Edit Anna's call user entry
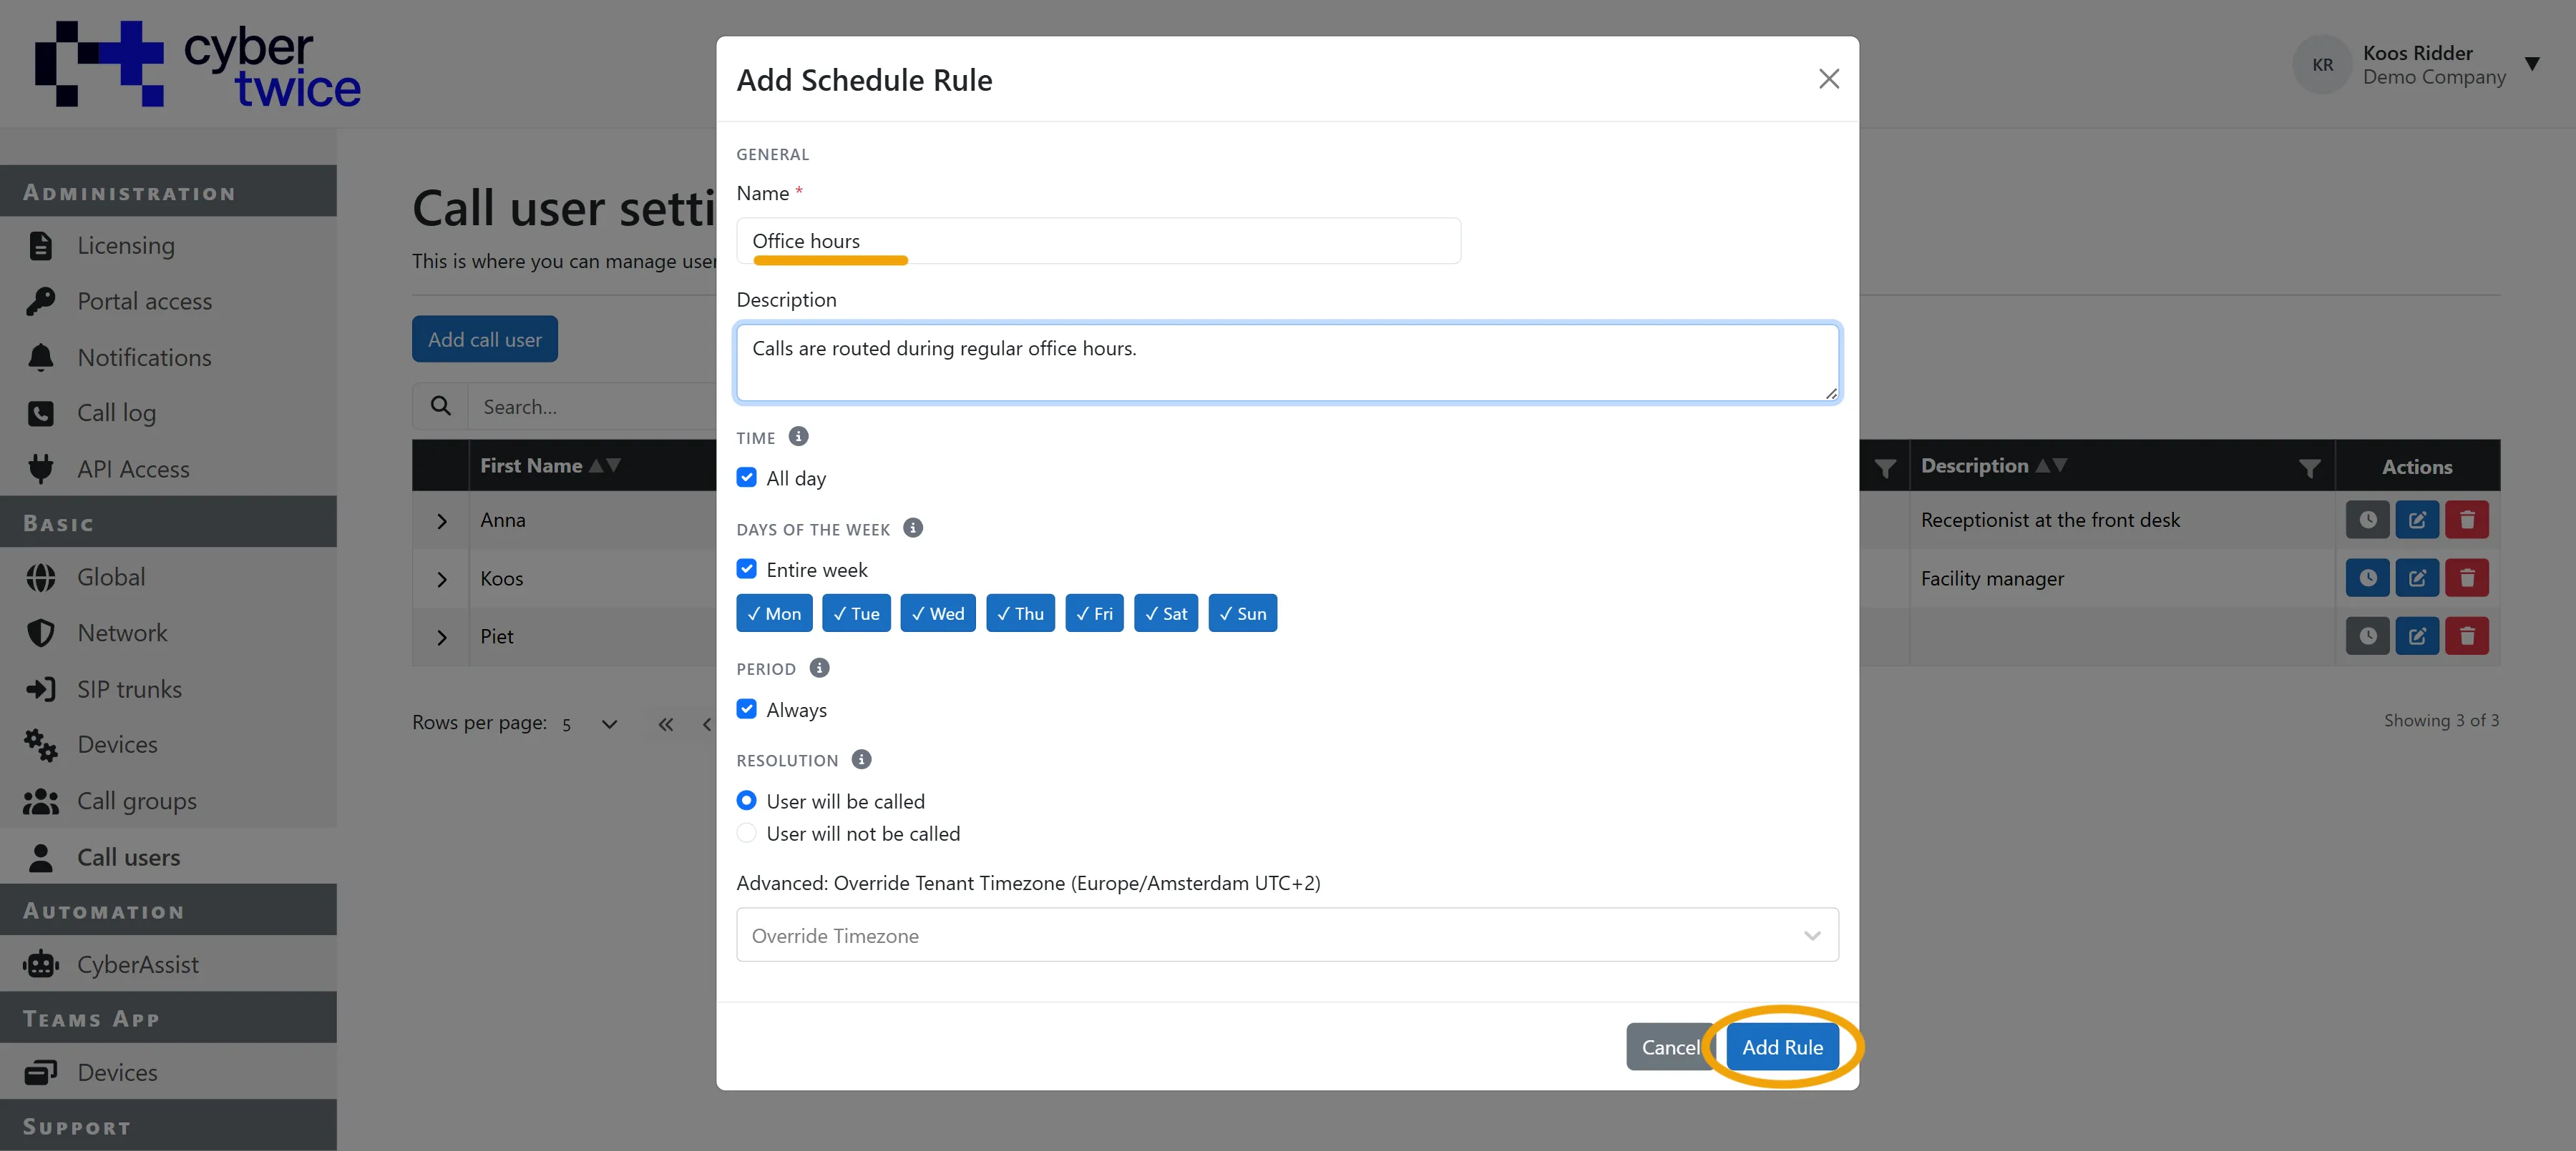The height and width of the screenshot is (1151, 2576). (x=2417, y=520)
